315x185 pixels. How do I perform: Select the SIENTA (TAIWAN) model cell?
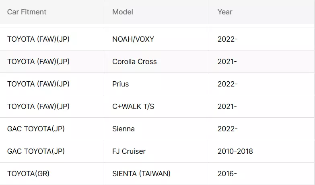(156, 174)
